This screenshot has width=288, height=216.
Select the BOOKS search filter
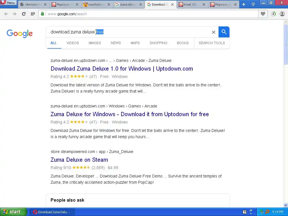(x=183, y=43)
